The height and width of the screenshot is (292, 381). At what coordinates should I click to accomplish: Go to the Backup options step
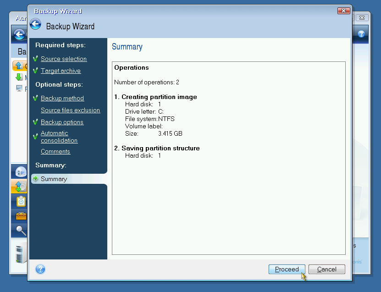[62, 122]
